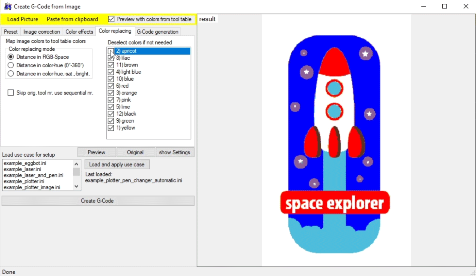476x276 pixels.
Task: Go to the G-Code generation tab
Action: 157,32
